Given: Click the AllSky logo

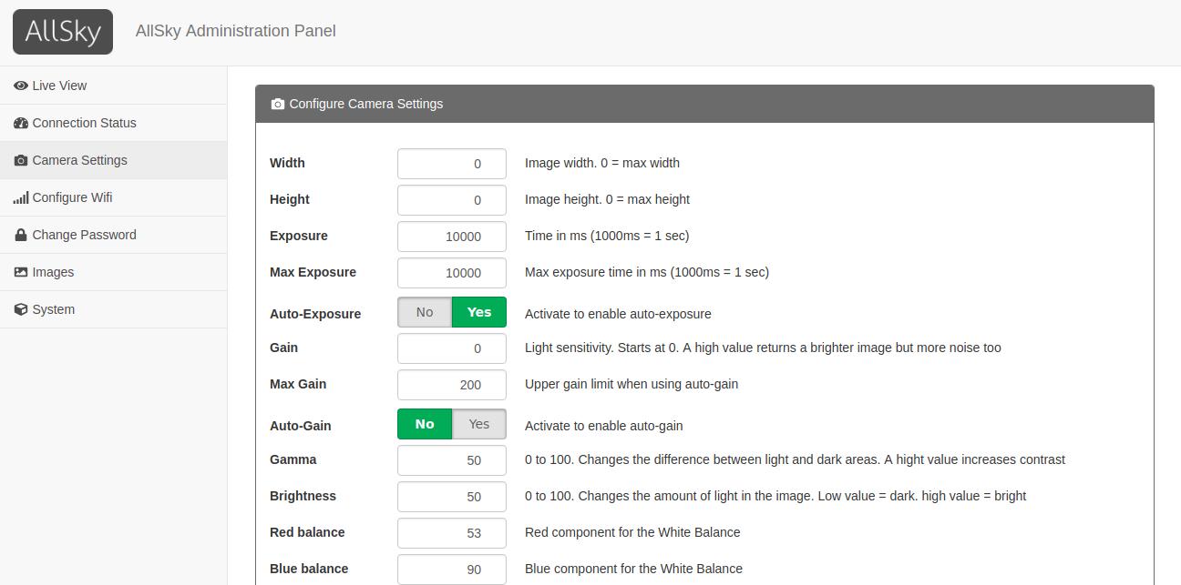Looking at the screenshot, I should 63,32.
